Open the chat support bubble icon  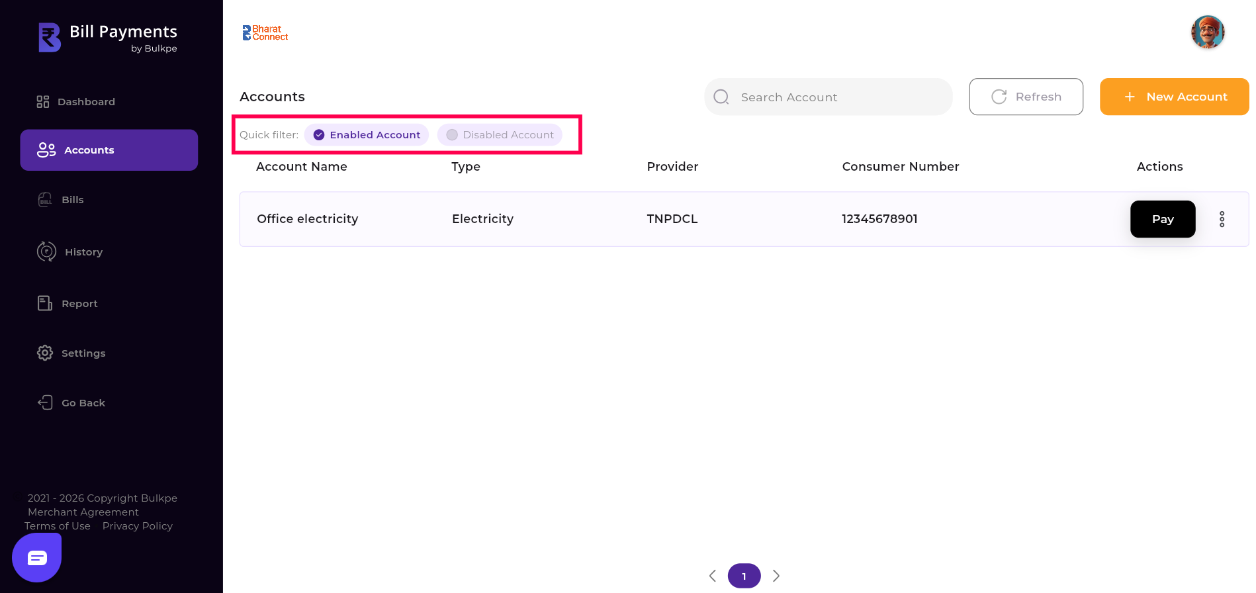click(x=37, y=558)
